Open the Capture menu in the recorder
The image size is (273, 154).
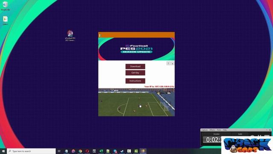205,130
